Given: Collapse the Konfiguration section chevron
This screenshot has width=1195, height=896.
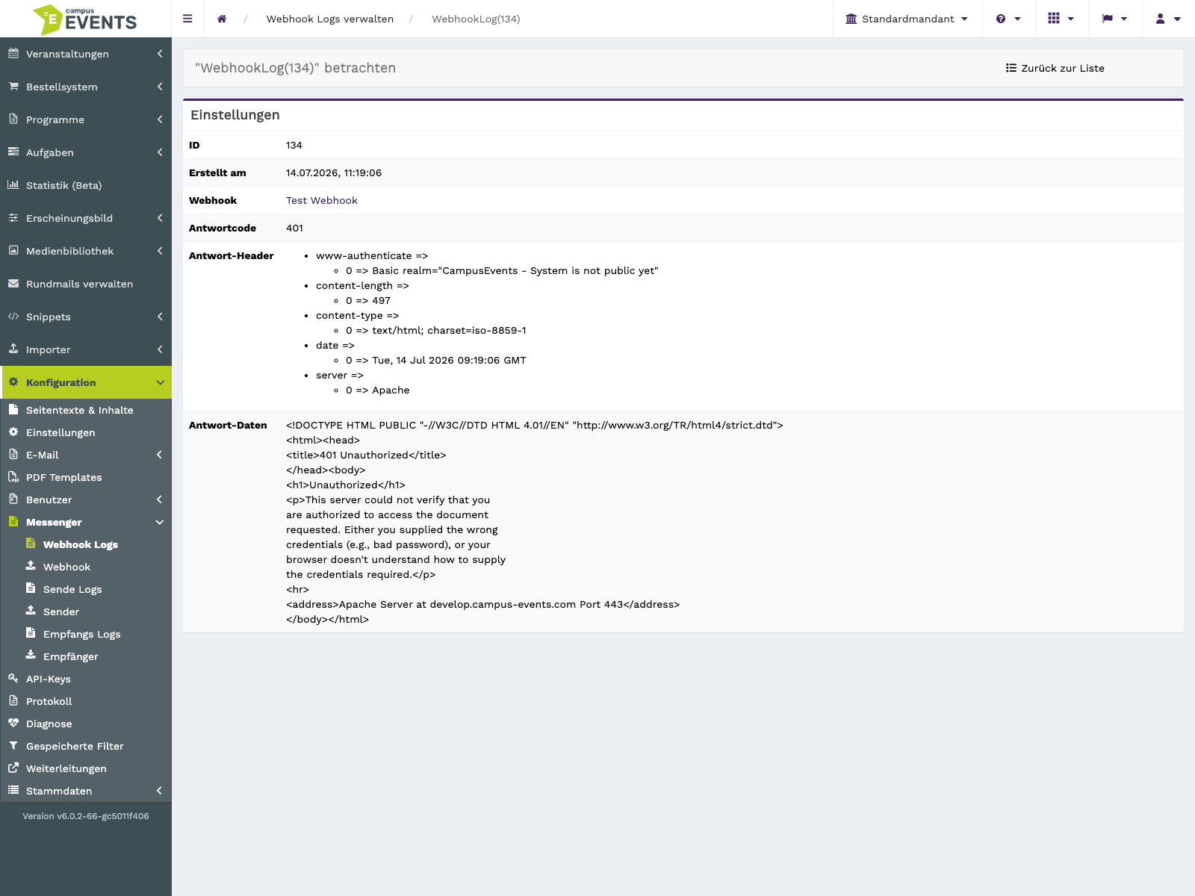Looking at the screenshot, I should [x=160, y=382].
